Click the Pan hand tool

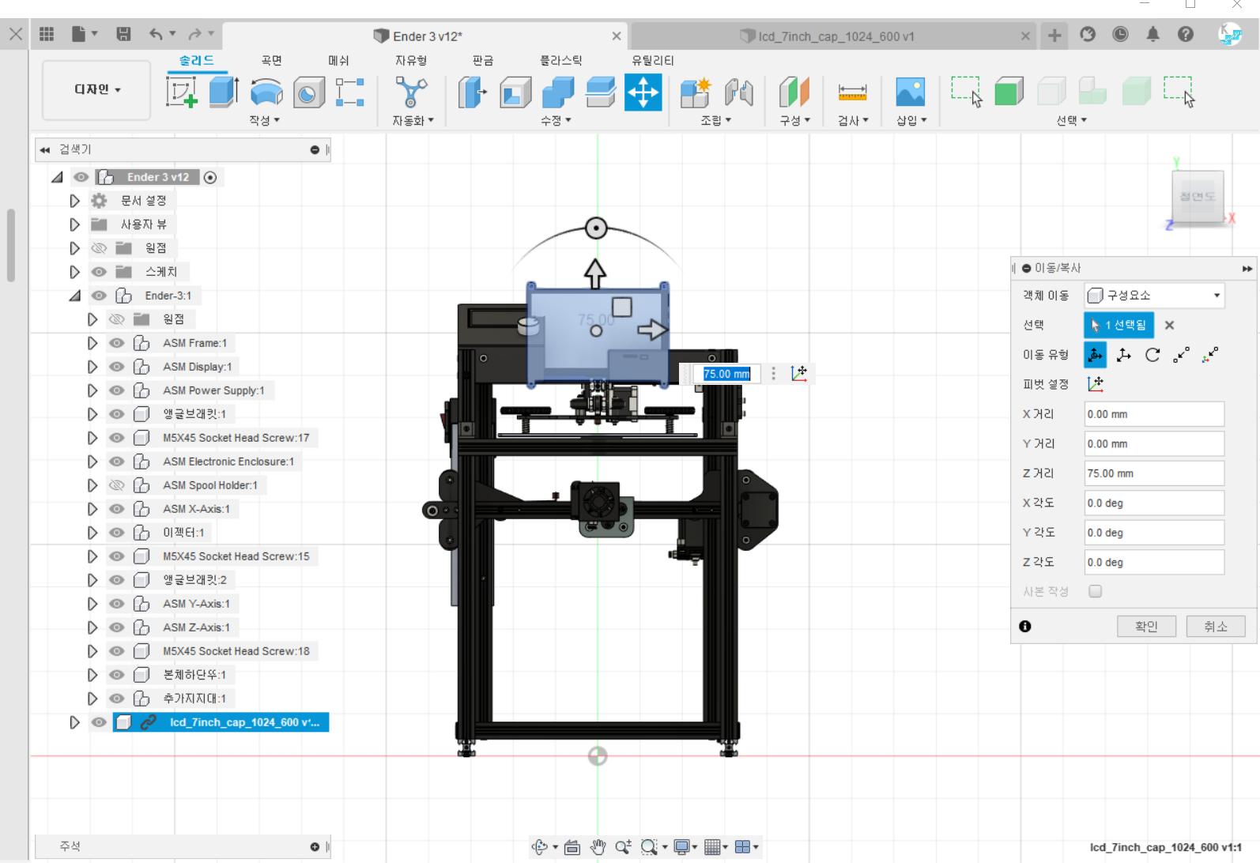coord(598,847)
